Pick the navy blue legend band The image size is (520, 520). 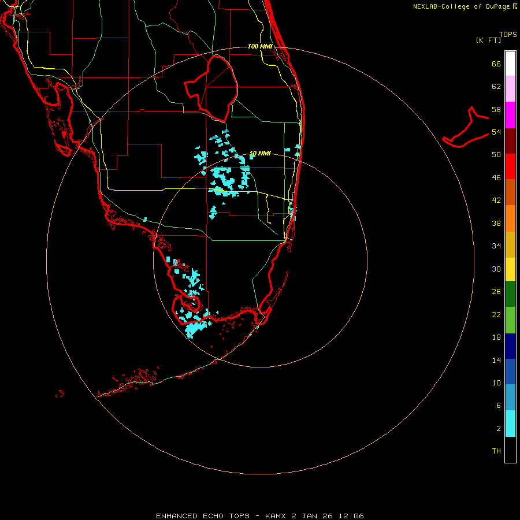tap(510, 346)
